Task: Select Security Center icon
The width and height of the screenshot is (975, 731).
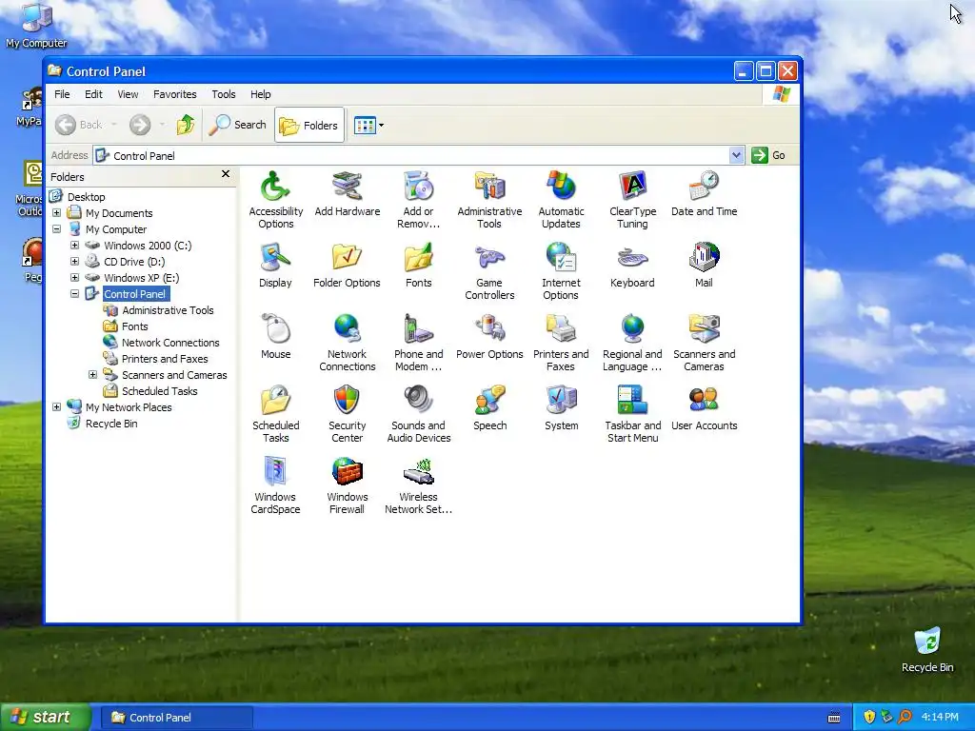Action: coord(347,415)
